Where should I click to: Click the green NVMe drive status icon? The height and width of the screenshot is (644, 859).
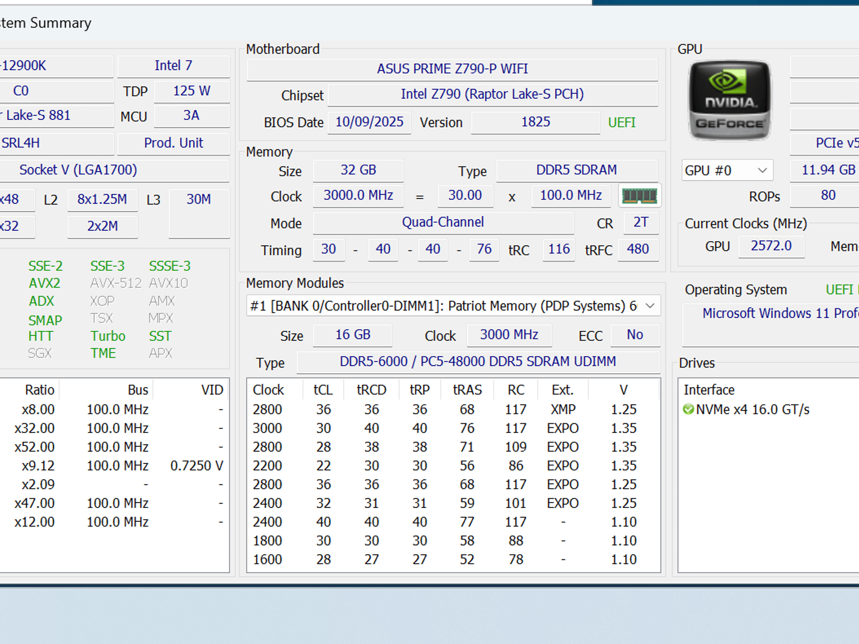coord(688,409)
